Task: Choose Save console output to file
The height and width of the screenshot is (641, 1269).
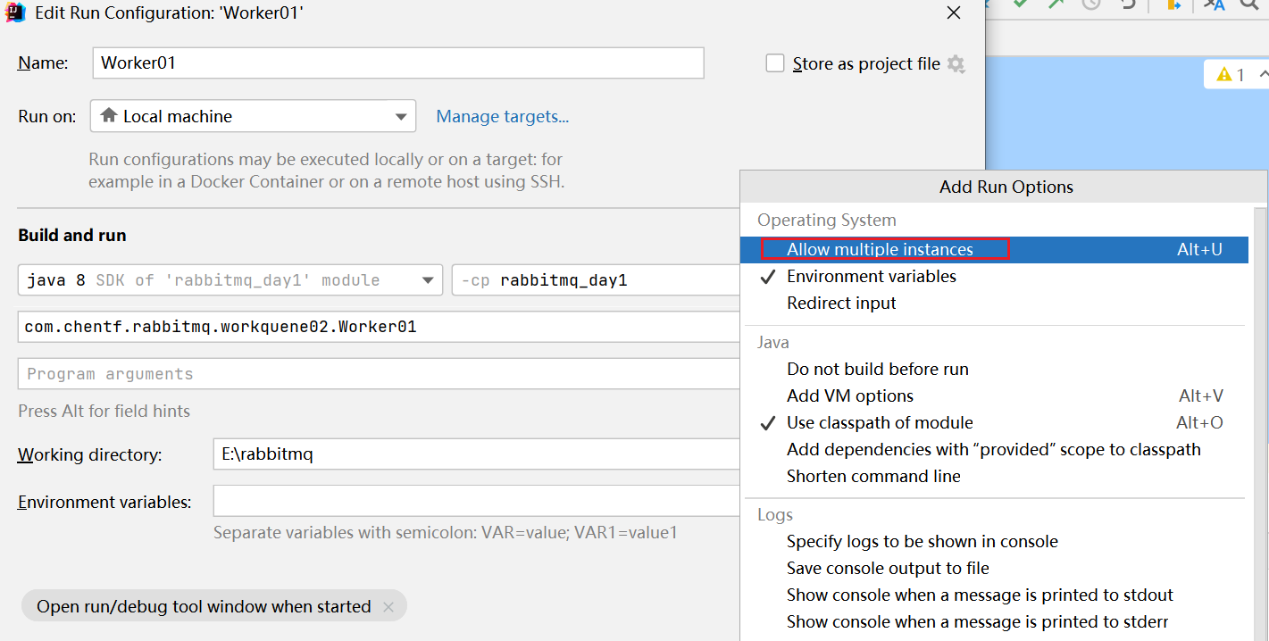Action: [x=994, y=568]
